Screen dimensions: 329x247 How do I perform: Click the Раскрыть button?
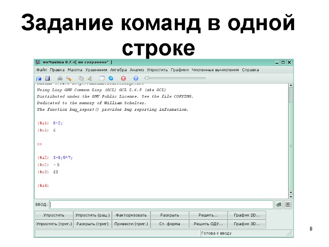(170, 215)
